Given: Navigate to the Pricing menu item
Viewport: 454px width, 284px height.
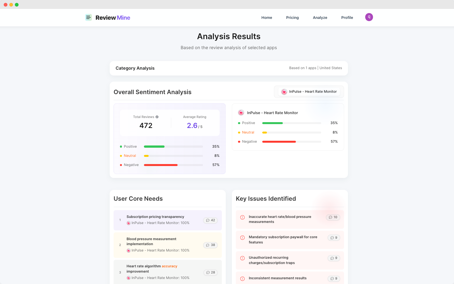Looking at the screenshot, I should click(x=292, y=17).
